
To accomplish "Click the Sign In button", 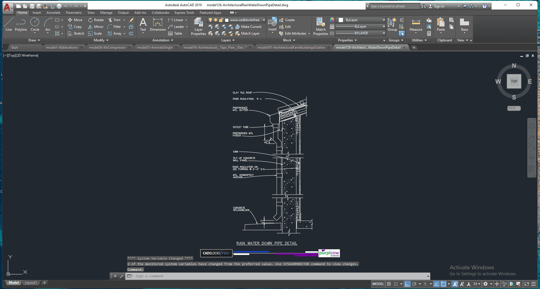I will (439, 6).
